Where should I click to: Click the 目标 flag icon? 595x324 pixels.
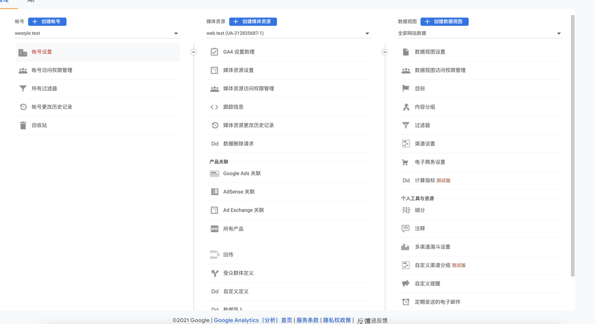click(406, 89)
